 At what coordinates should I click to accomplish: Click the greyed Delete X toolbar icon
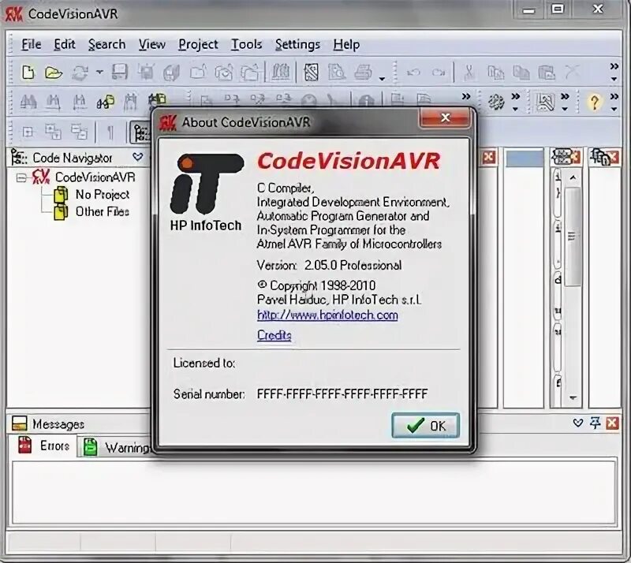coord(572,73)
